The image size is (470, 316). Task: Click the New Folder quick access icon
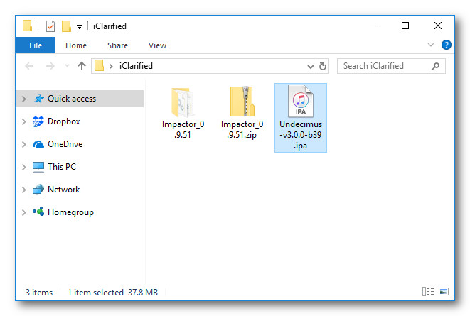(66, 26)
